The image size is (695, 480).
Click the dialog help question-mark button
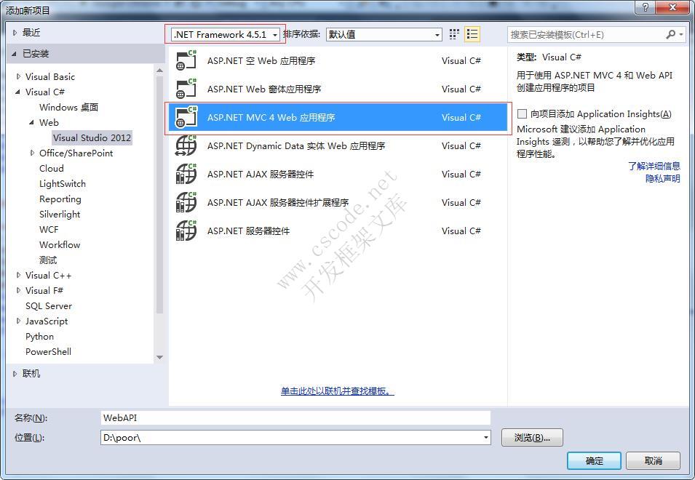point(645,7)
